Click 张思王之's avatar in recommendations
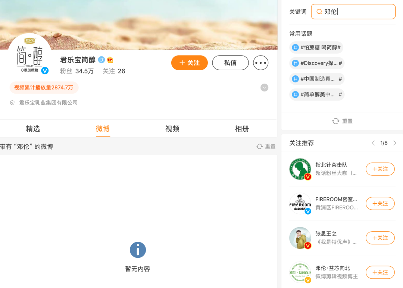This screenshot has height=288, width=403. [x=300, y=238]
